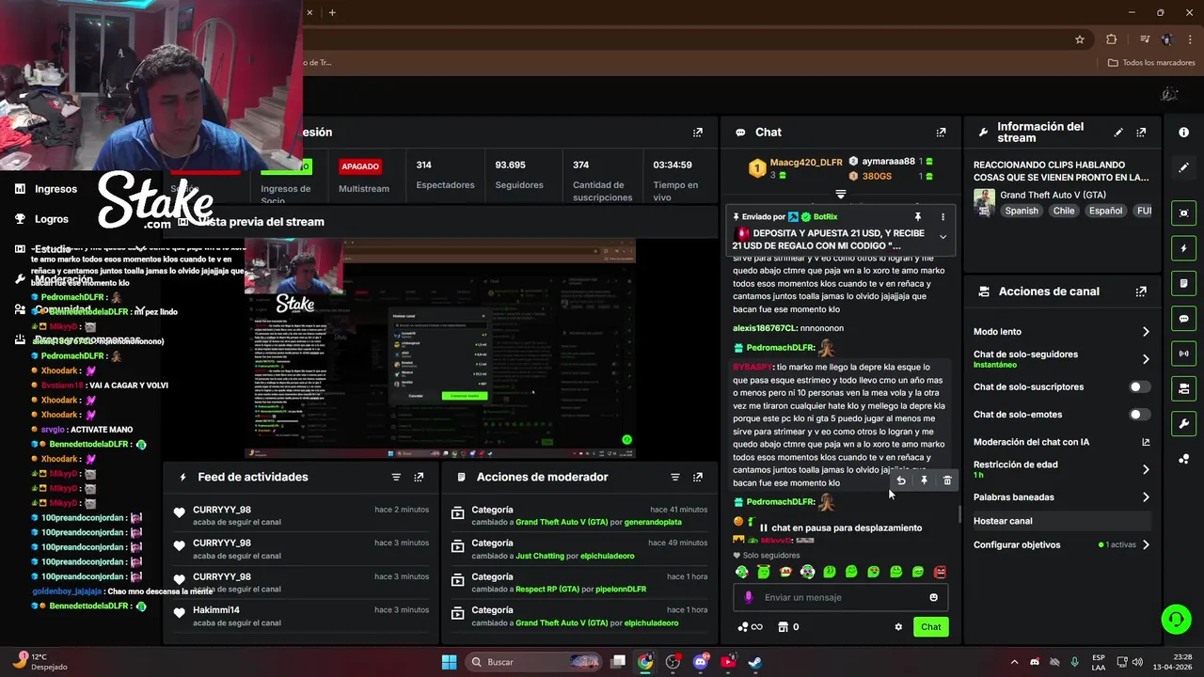The height and width of the screenshot is (677, 1204).
Task: Expand the pinned BotRix message chevron
Action: click(x=943, y=237)
